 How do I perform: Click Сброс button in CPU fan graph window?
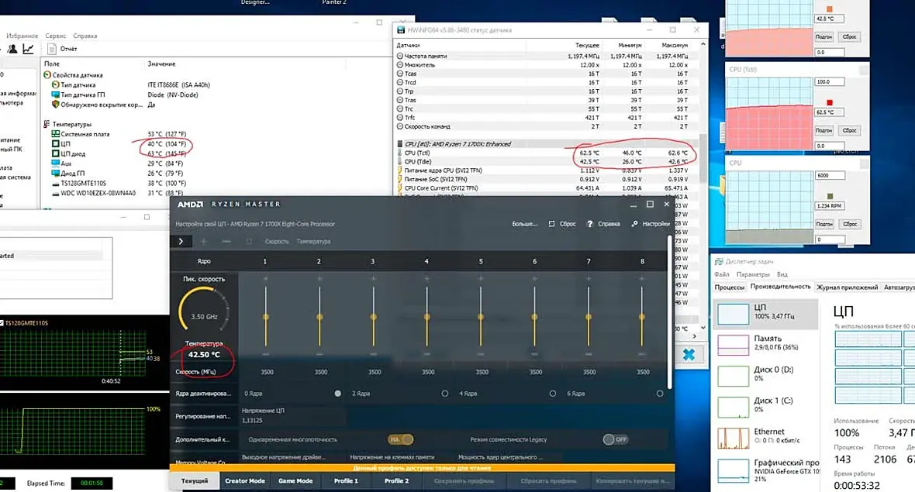[x=850, y=225]
